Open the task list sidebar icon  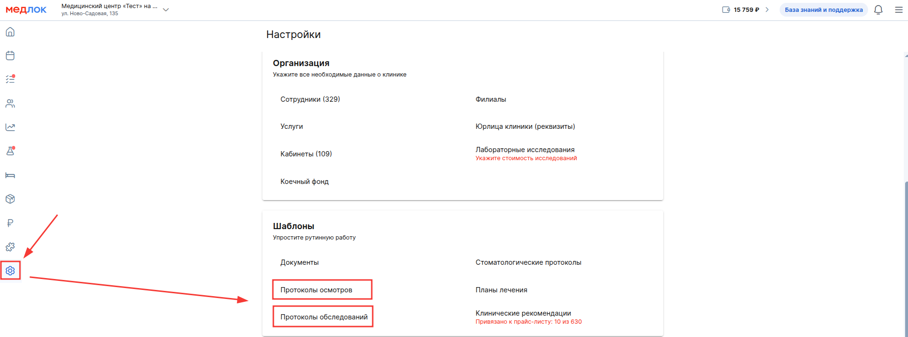point(10,79)
